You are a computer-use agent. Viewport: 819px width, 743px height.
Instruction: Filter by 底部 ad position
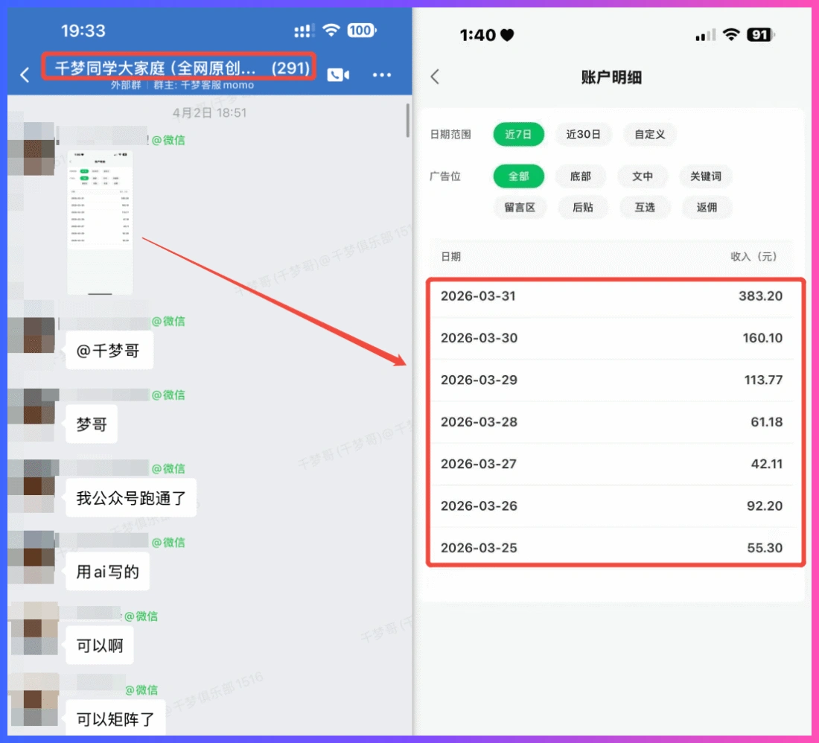(580, 176)
